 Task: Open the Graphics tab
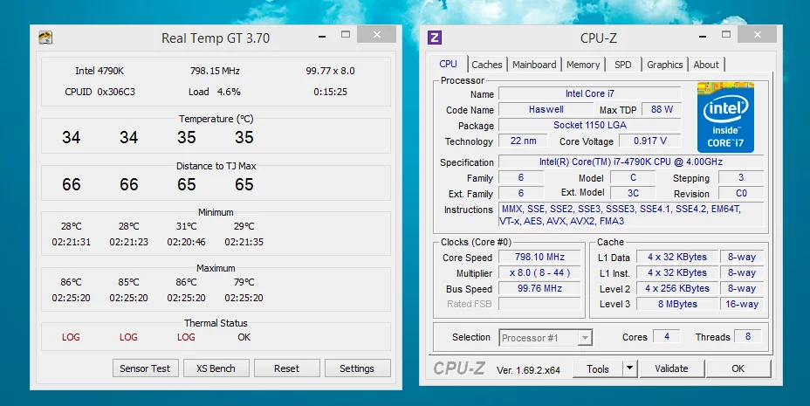665,65
